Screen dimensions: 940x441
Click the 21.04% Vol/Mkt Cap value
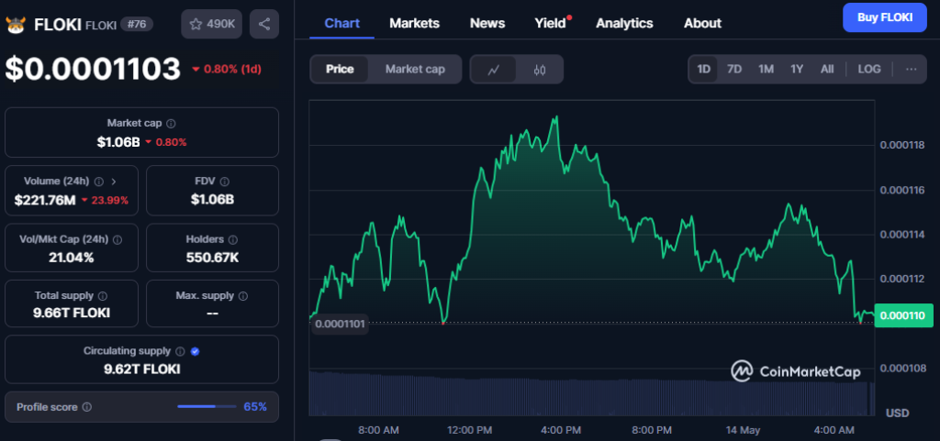click(x=72, y=258)
